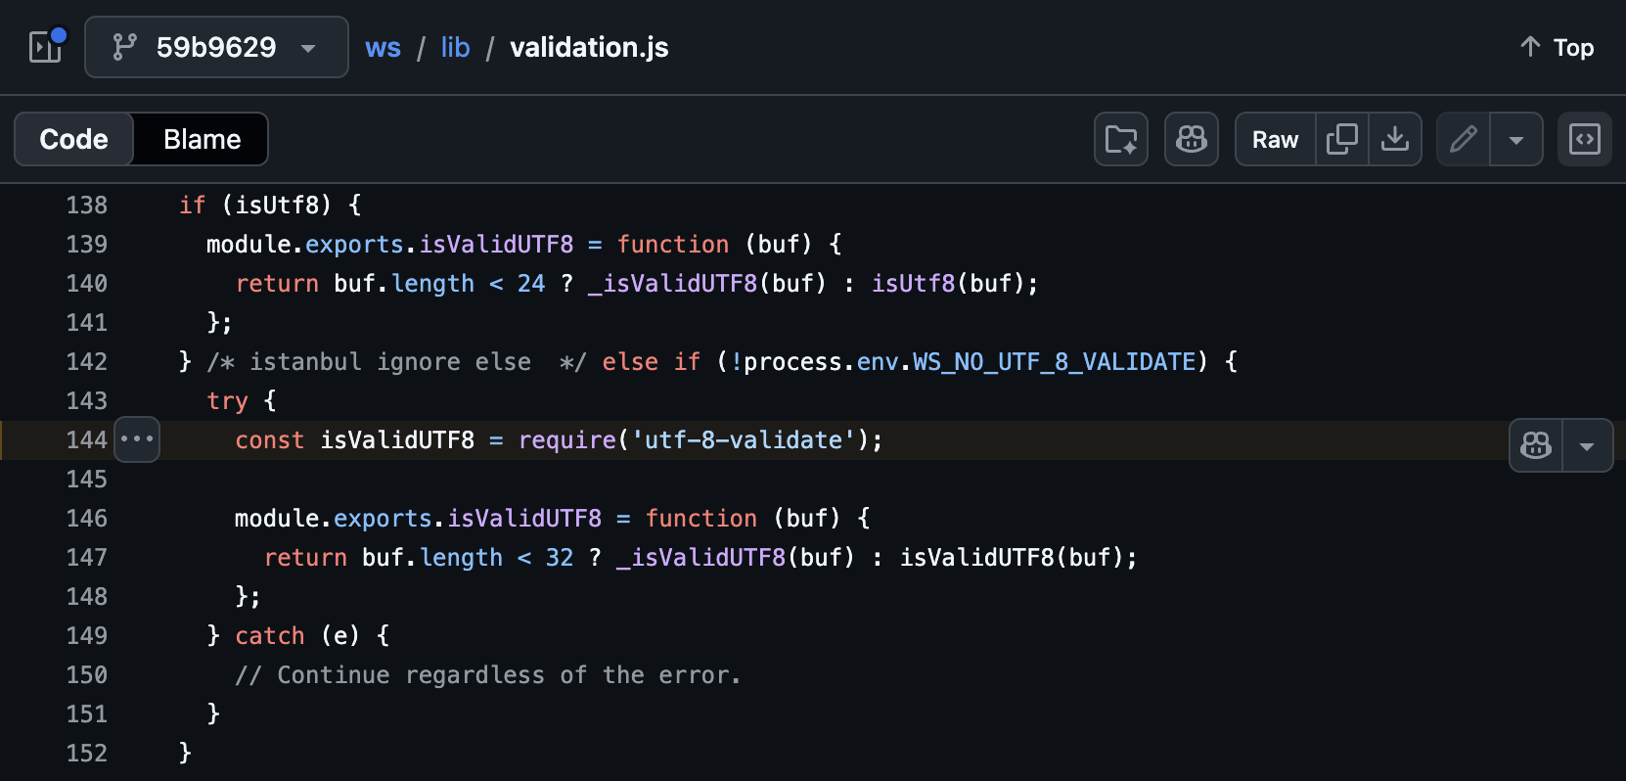Viewport: 1626px width, 781px height.
Task: Open the lib folder breadcrumb link
Action: (x=455, y=47)
